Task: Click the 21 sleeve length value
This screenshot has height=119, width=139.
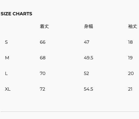Action: [130, 89]
